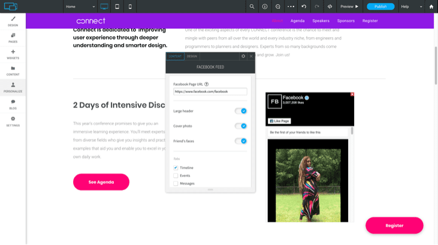Click the Facebook Page URL field

coord(210,92)
